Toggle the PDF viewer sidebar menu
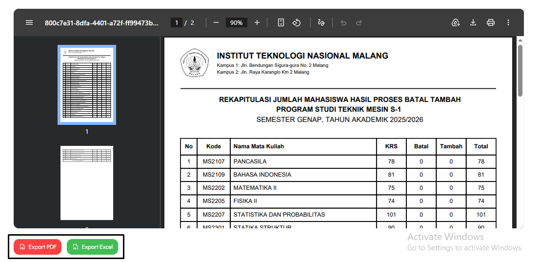The width and height of the screenshot is (540, 262). pyautogui.click(x=29, y=23)
